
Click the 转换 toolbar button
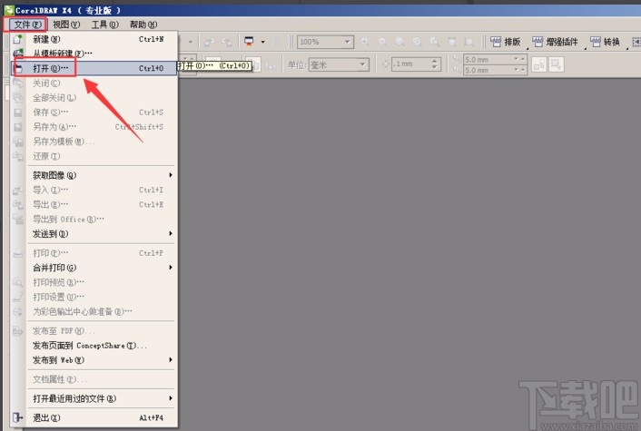[x=605, y=42]
